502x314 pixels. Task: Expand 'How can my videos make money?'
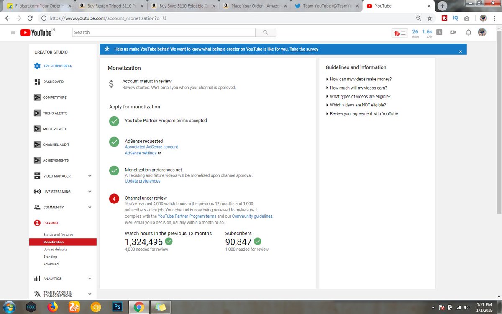coord(361,79)
